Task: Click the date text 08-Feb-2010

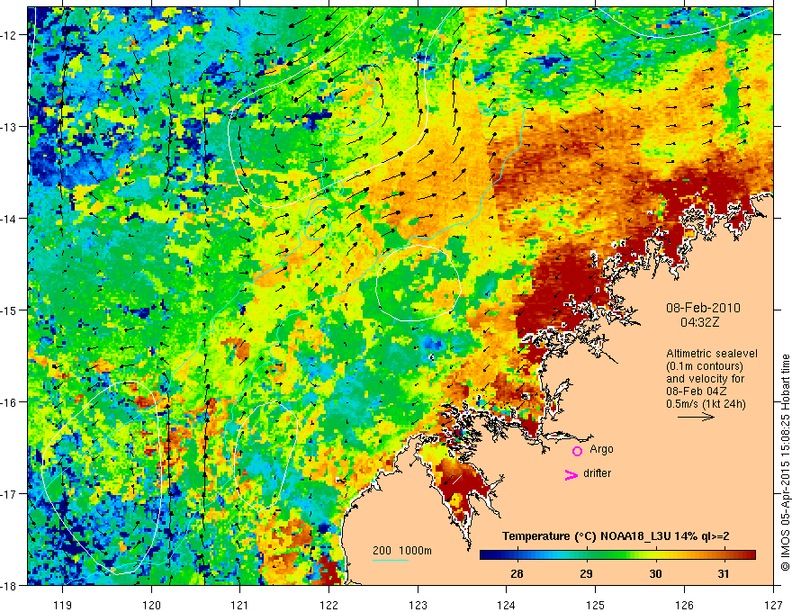Action: (703, 308)
